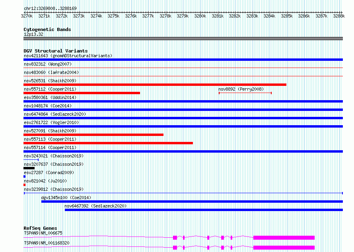Select the red nsv557113 variant bar
The height and width of the screenshot is (252, 354).
108,143
